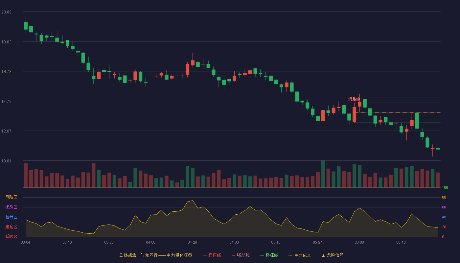Select the 出货区 zone label

pyautogui.click(x=11, y=207)
